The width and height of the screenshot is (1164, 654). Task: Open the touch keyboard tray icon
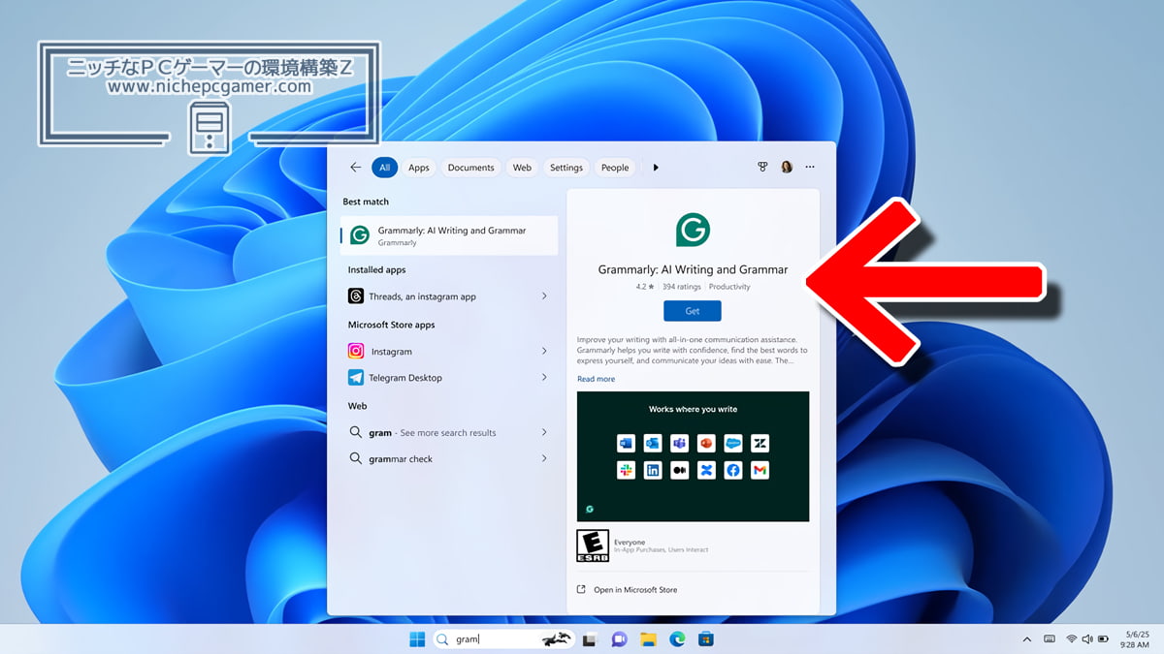point(1050,639)
